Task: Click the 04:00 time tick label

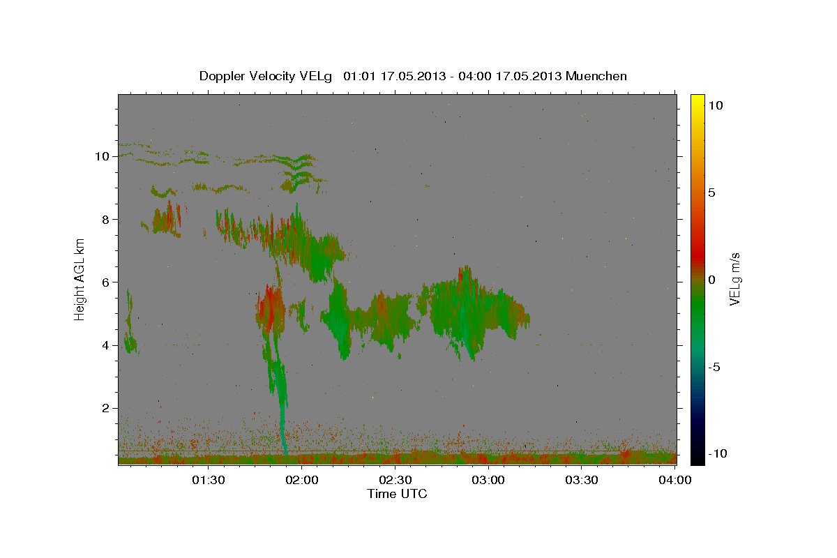Action: [x=674, y=480]
